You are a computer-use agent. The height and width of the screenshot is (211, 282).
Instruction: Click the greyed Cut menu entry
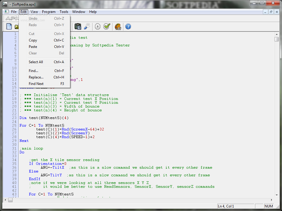tap(44, 34)
